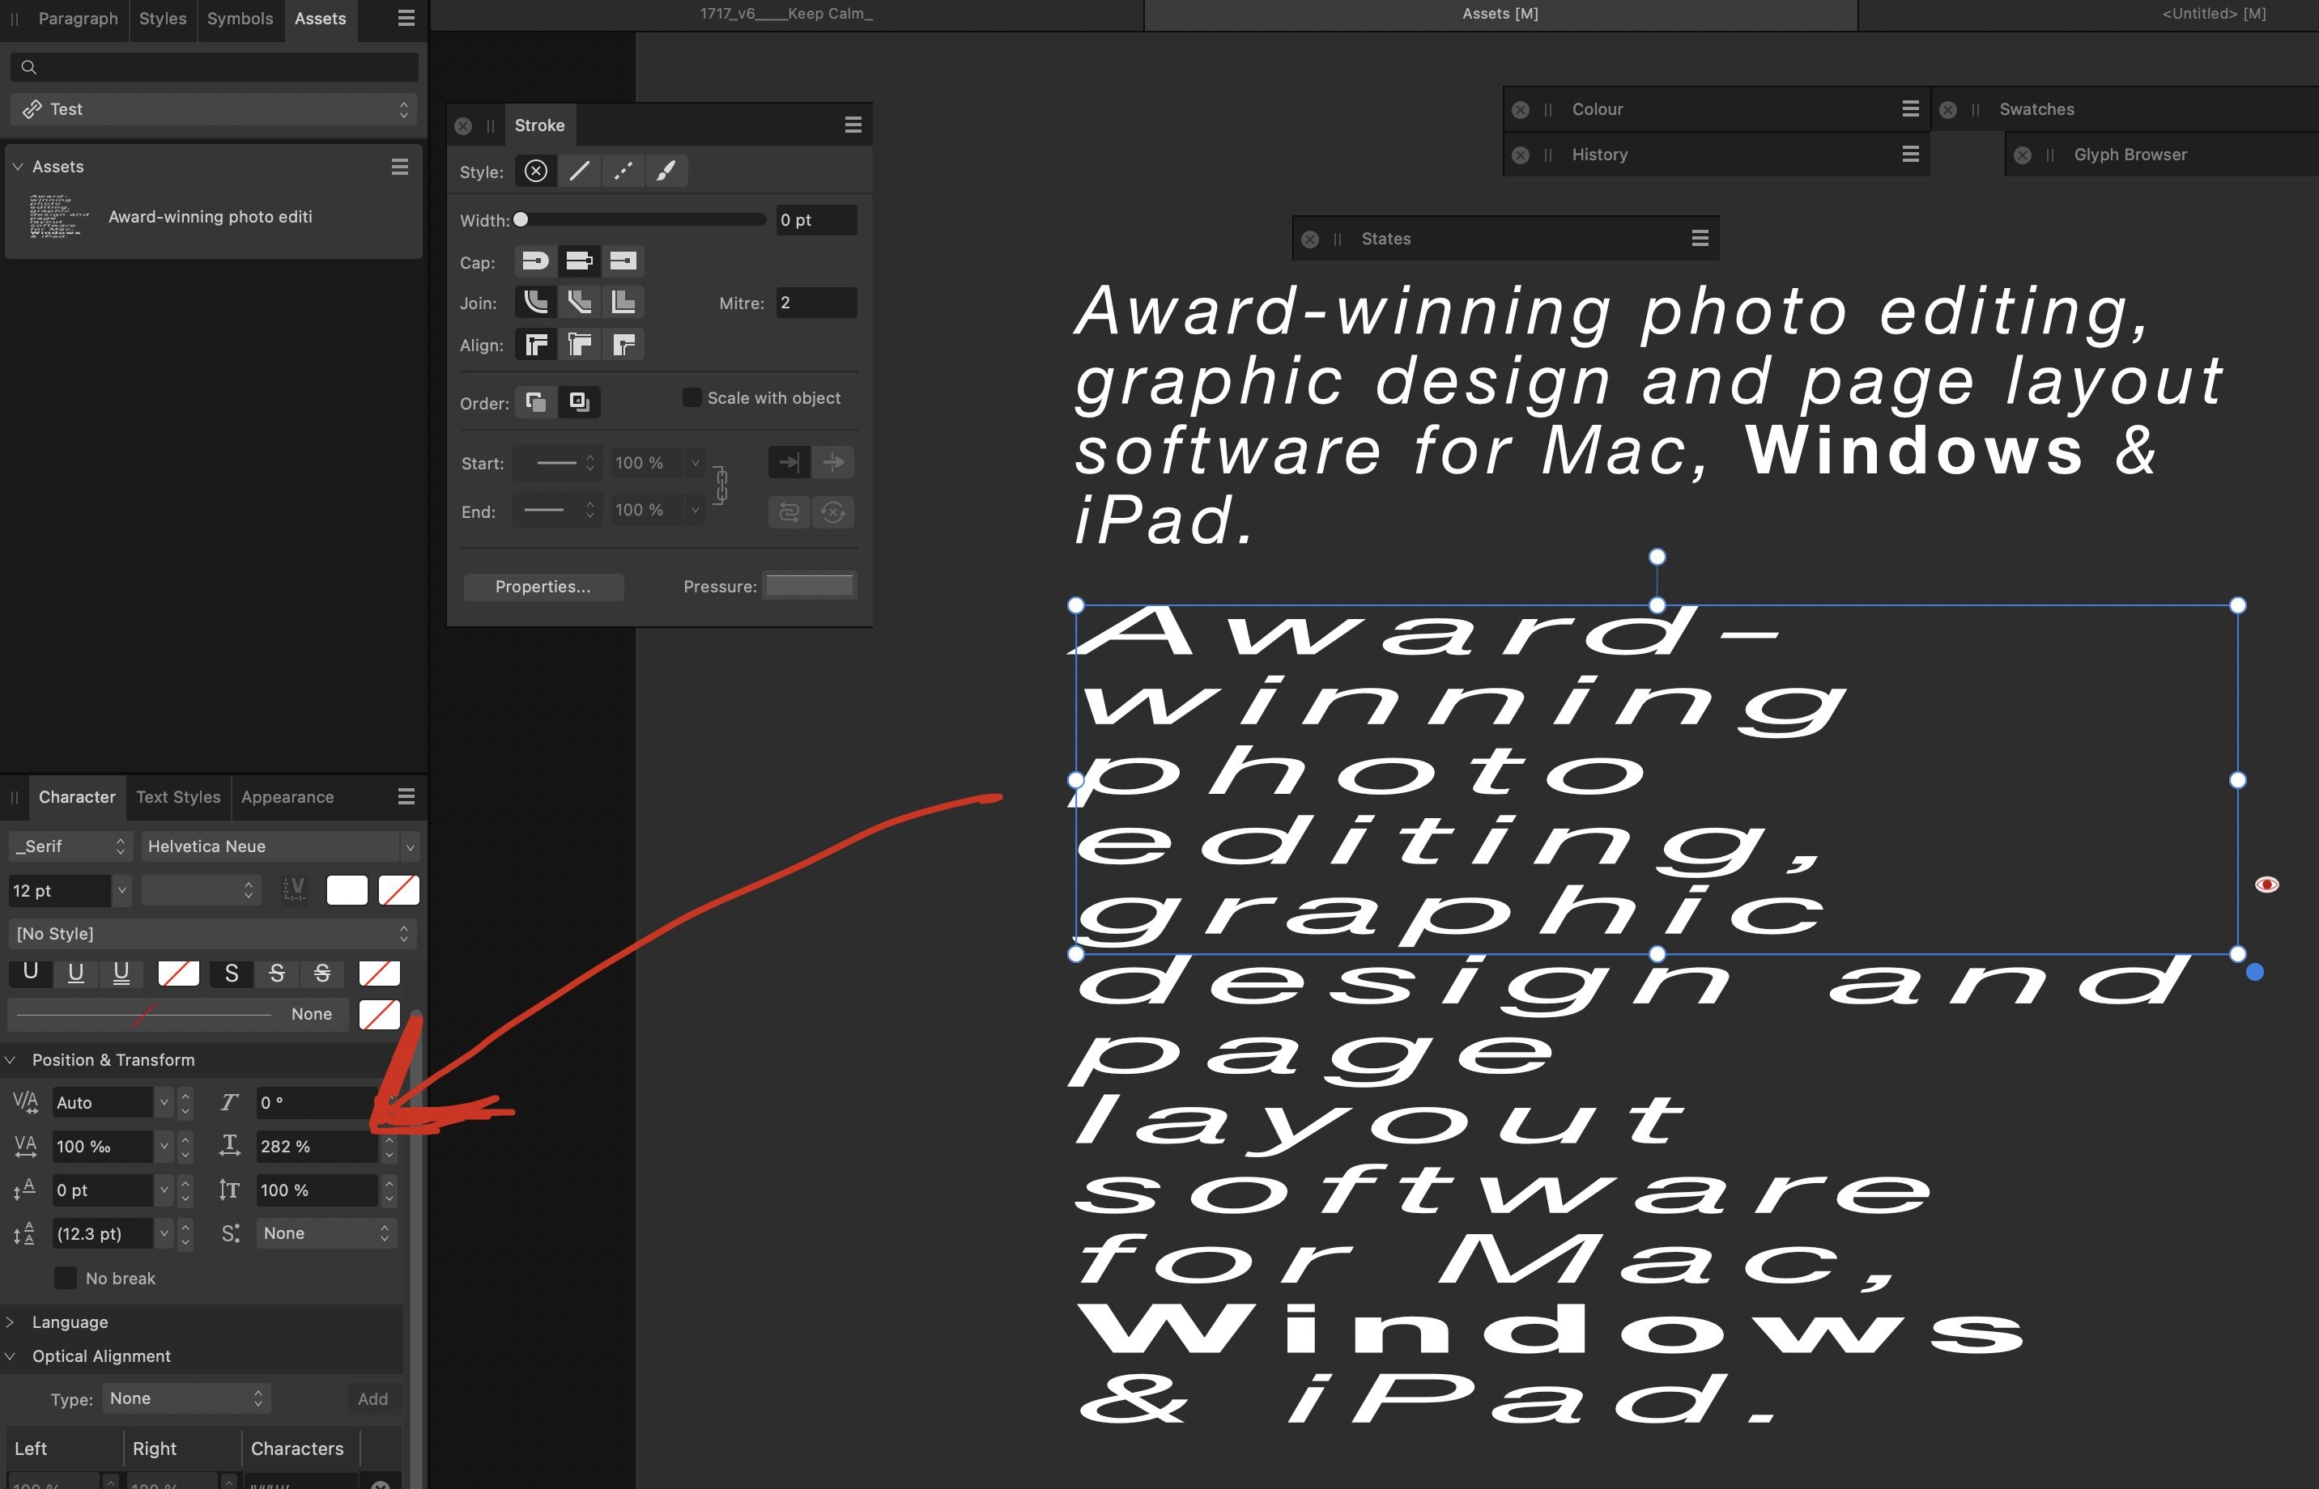Click the horizontal scale 282 % field

317,1146
